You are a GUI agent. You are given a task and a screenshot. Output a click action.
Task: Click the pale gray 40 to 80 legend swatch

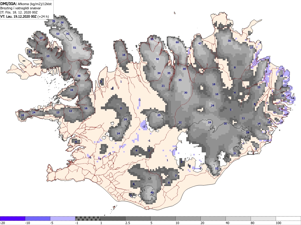click(238, 218)
